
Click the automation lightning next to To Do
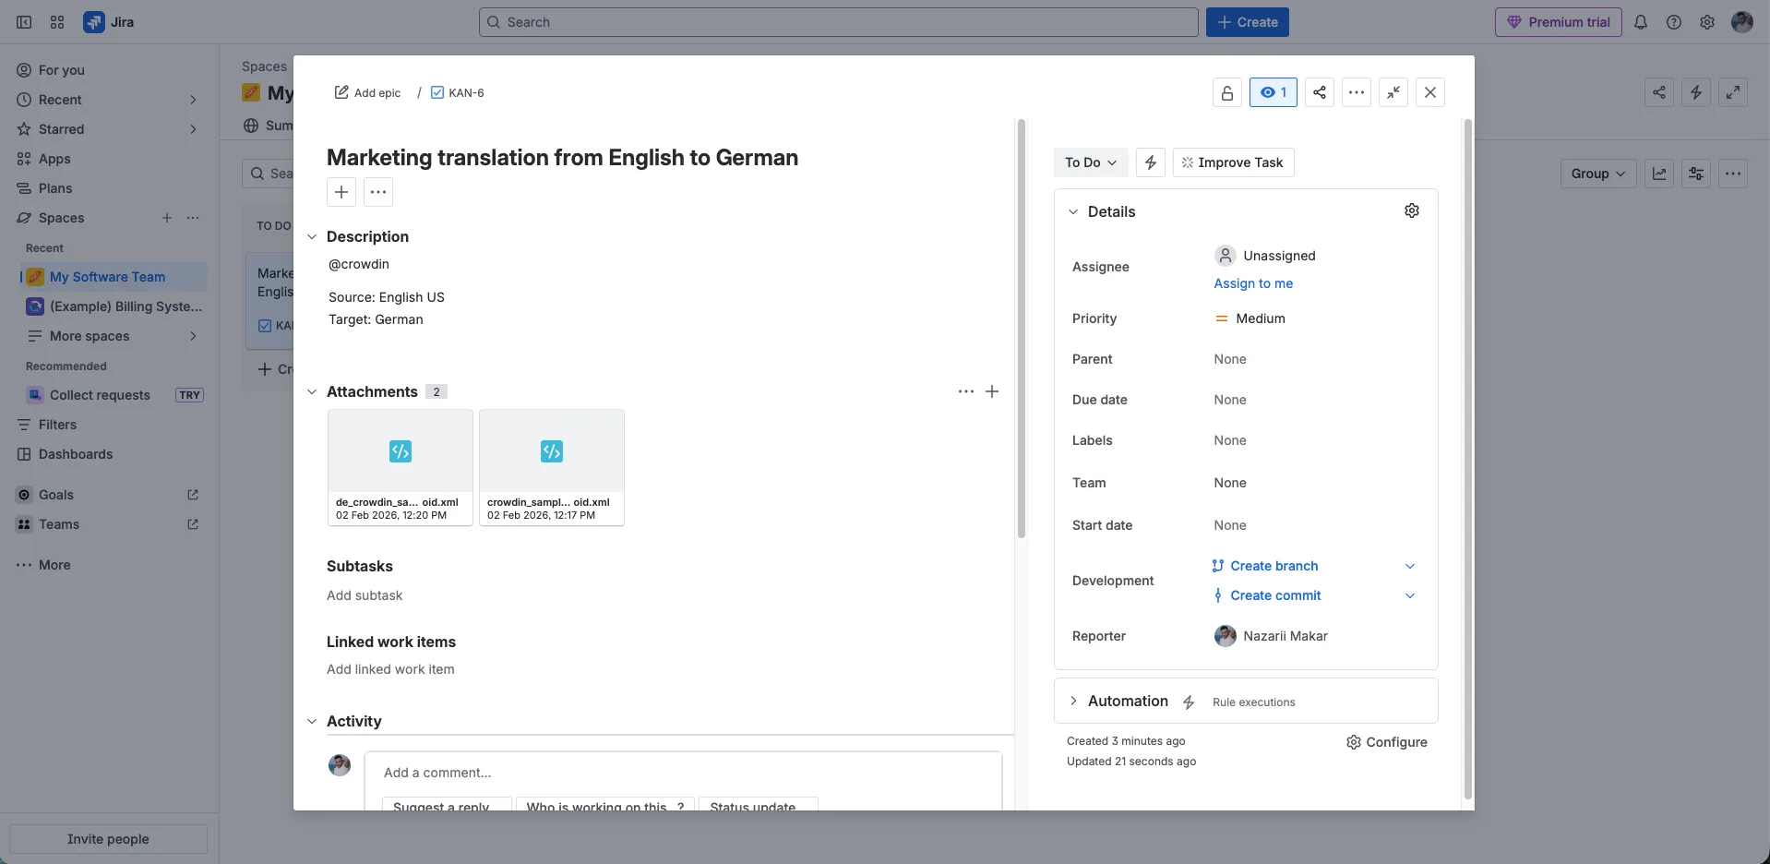pyautogui.click(x=1150, y=162)
